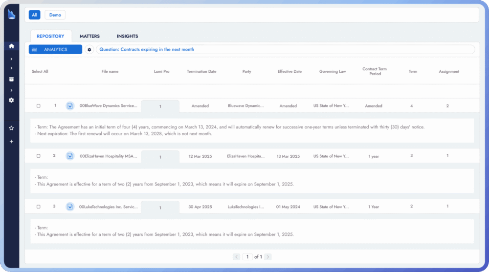Open the sidebar settings gear

tap(12, 100)
